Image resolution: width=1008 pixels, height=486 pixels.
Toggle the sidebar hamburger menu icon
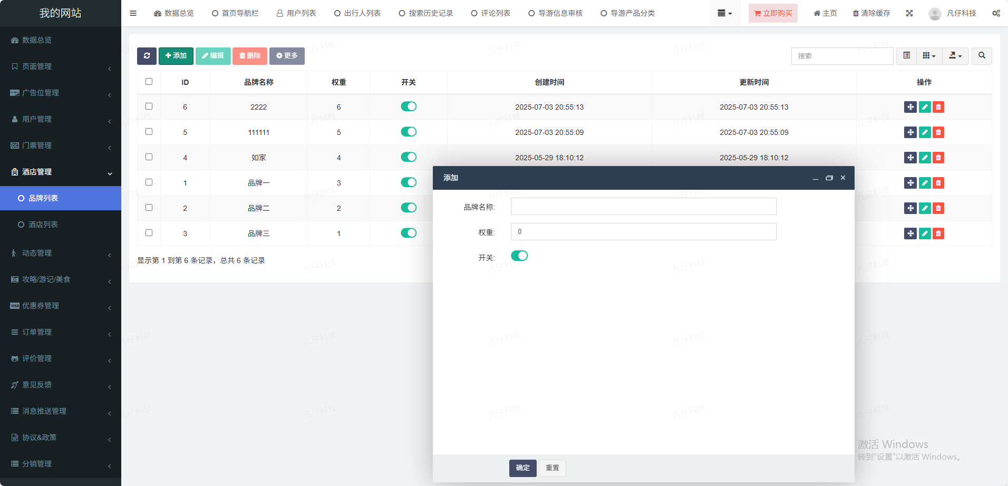tap(133, 13)
